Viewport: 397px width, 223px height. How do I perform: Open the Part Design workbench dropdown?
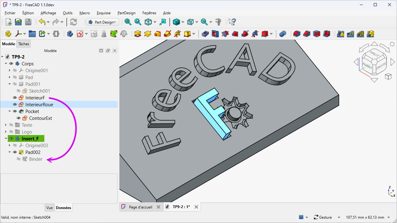pyautogui.click(x=103, y=22)
